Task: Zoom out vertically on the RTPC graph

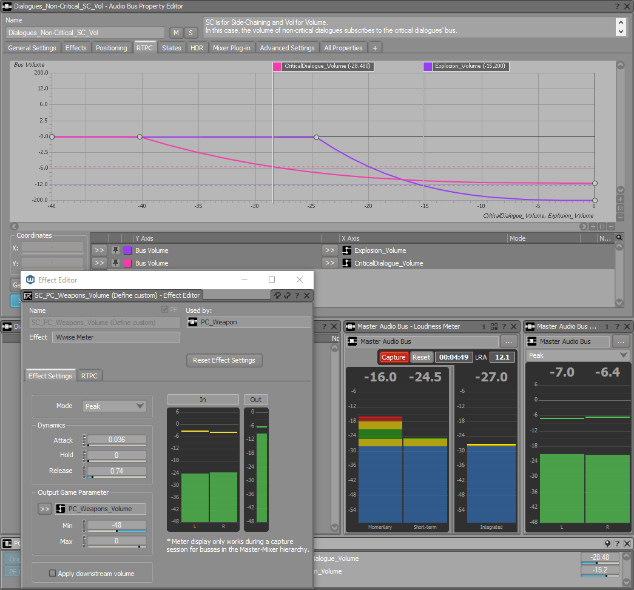Action: pyautogui.click(x=620, y=218)
